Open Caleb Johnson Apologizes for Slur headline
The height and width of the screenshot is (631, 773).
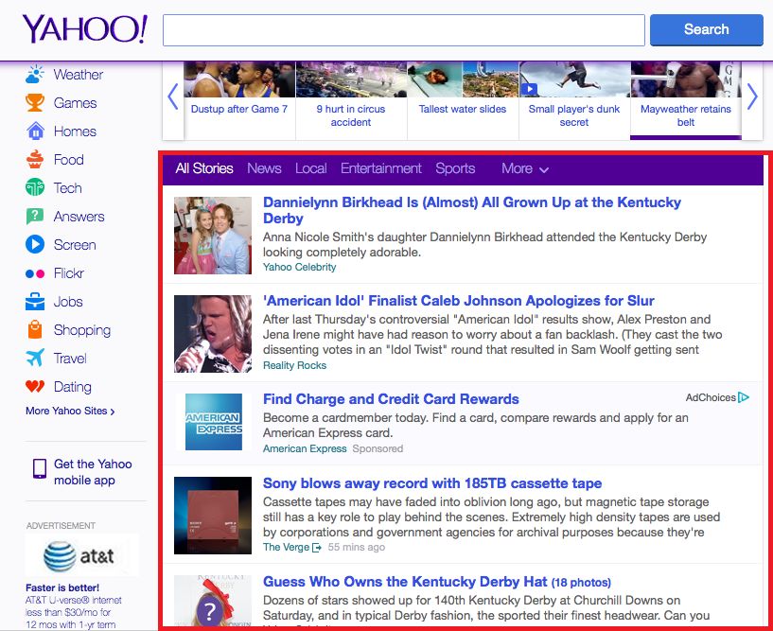click(459, 301)
